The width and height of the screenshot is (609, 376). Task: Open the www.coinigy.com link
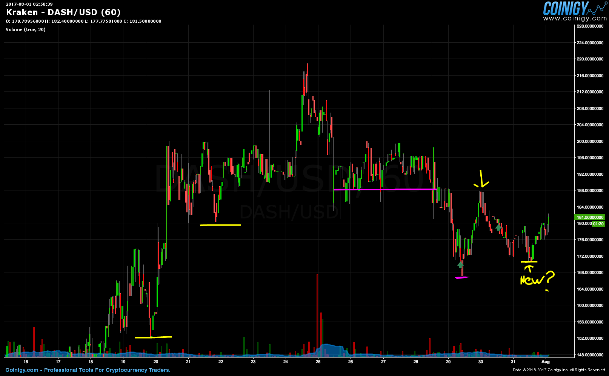tap(575, 18)
